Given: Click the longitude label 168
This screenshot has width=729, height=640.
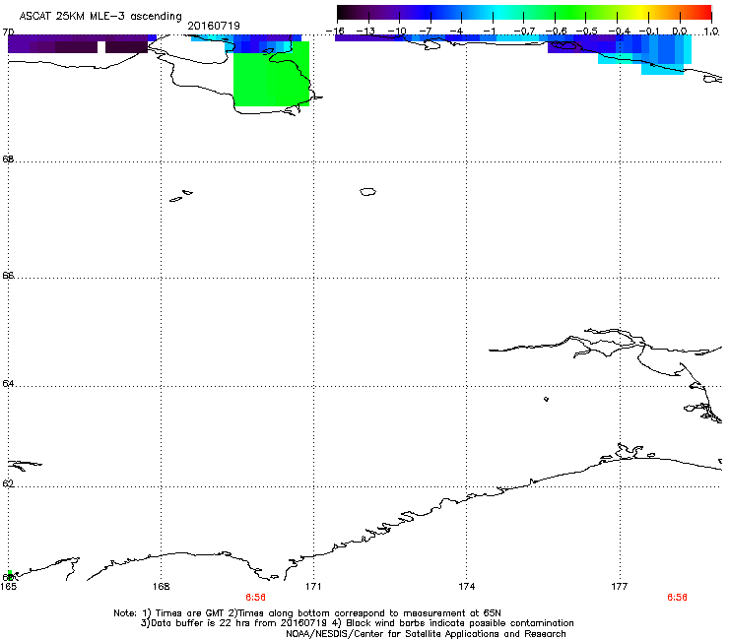Looking at the screenshot, I should pos(161,587).
